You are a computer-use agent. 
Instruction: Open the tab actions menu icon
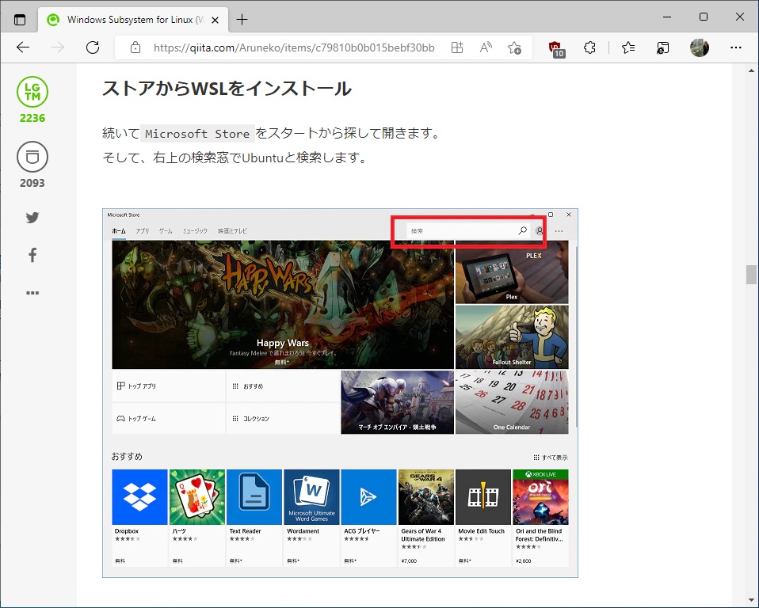pos(20,20)
